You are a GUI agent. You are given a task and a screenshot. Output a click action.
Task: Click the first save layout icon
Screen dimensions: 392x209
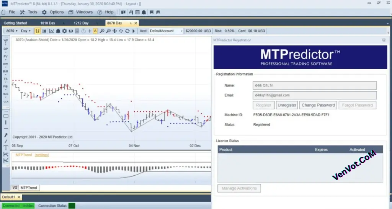point(152,12)
